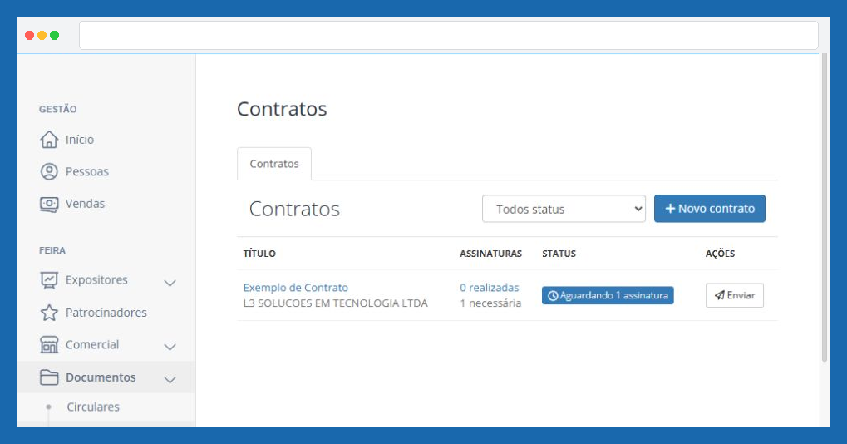Click the Início home icon

(x=49, y=140)
